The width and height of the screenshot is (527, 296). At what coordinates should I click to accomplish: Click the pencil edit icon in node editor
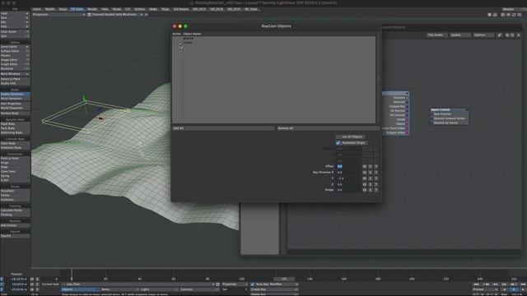point(500,35)
